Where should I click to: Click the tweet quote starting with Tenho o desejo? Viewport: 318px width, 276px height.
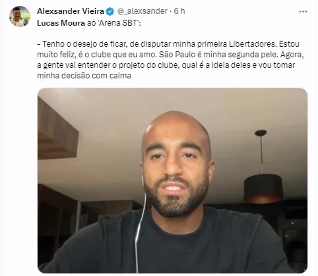click(x=170, y=60)
